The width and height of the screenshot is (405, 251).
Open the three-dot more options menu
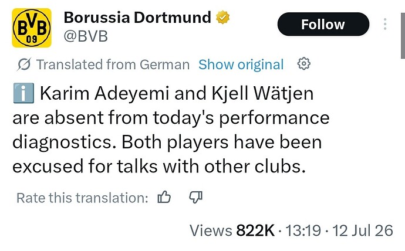(x=385, y=24)
